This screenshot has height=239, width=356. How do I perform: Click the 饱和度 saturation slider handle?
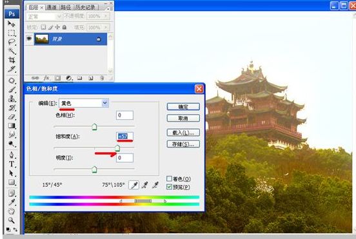117,149
